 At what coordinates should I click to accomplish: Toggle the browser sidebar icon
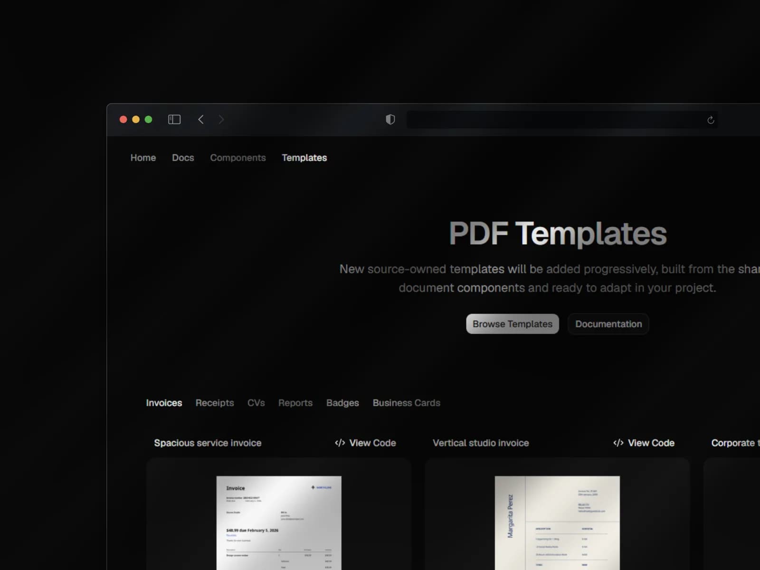pos(174,120)
